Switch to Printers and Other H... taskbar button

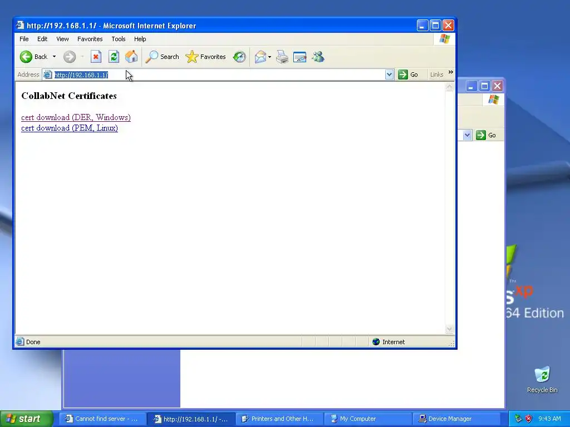(279, 419)
